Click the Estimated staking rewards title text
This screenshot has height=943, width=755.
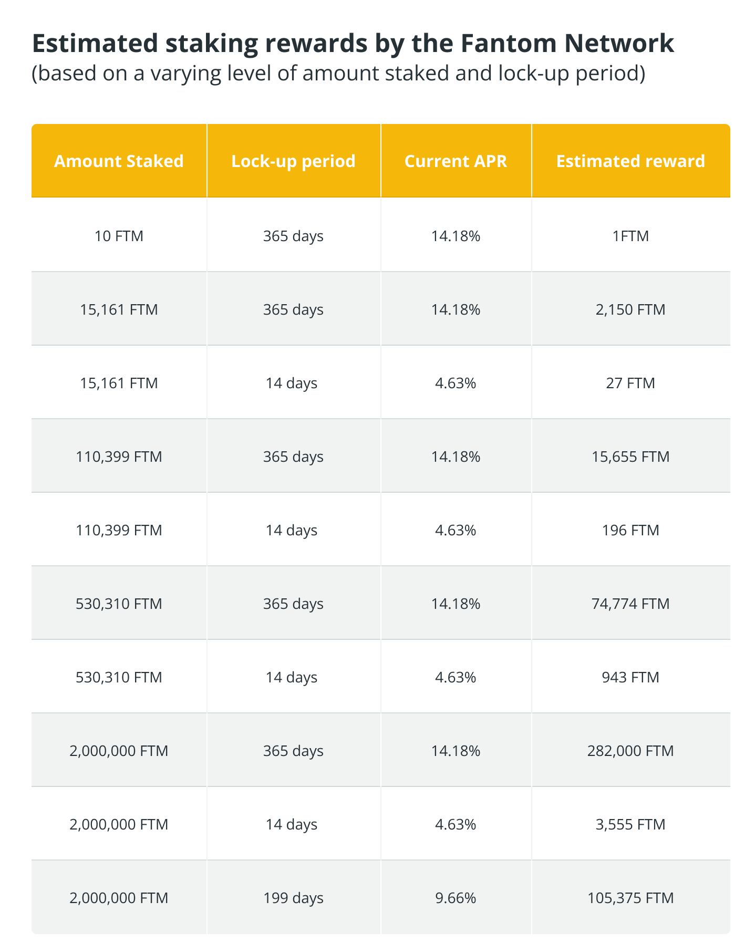click(353, 43)
